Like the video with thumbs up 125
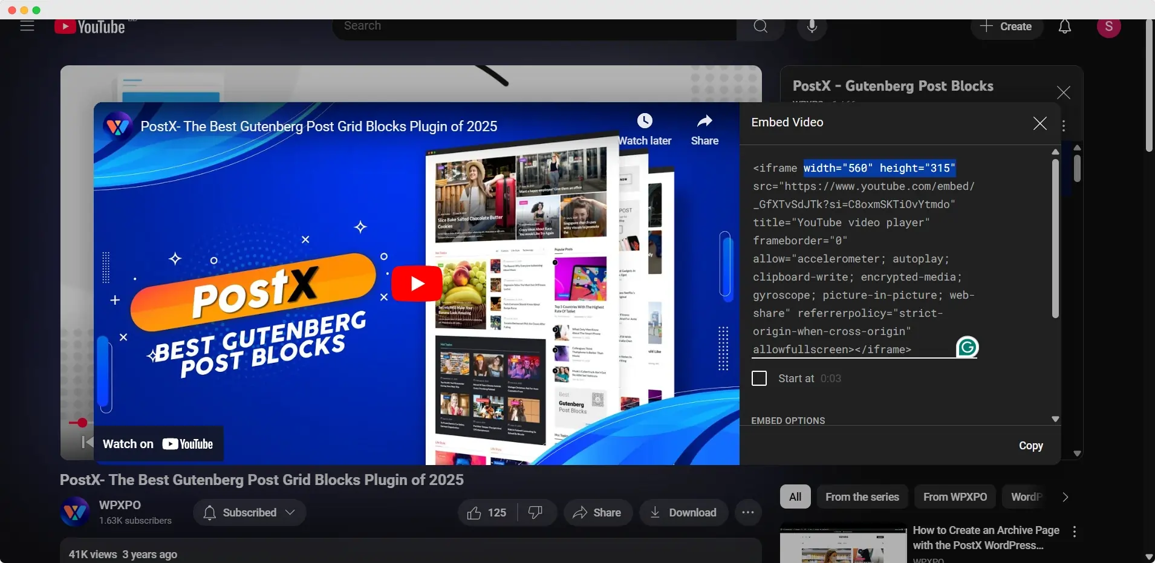Screen dimensions: 1155x563 click(487, 513)
